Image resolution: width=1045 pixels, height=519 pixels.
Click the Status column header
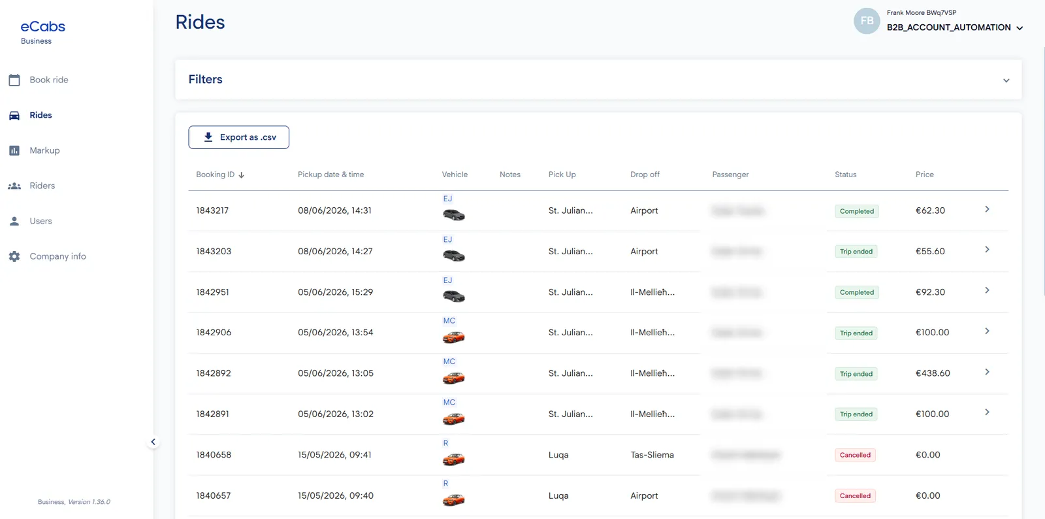click(x=845, y=175)
